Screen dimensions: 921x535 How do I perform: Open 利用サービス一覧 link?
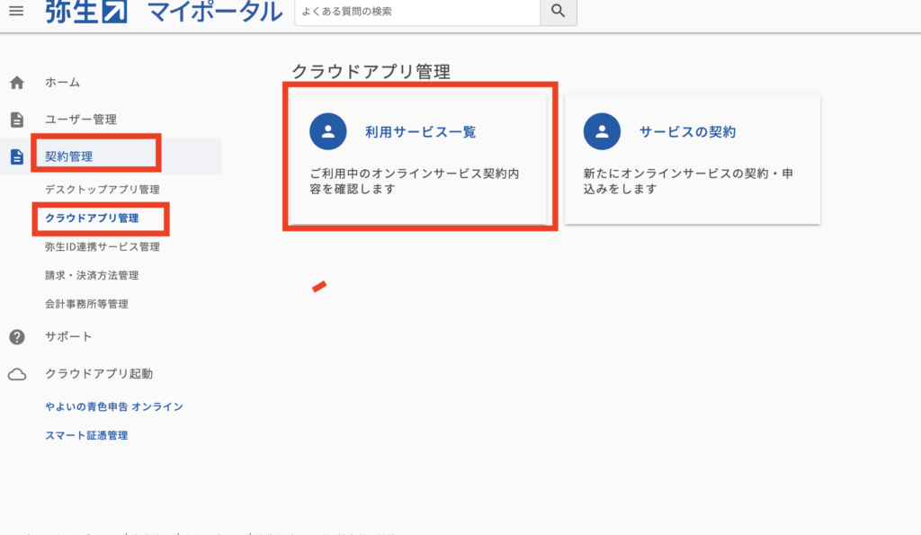pos(421,132)
